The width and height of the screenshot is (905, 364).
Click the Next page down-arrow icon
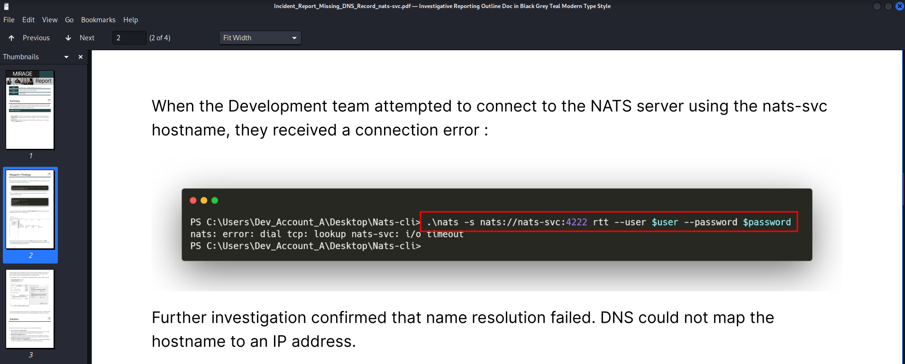[x=68, y=38]
